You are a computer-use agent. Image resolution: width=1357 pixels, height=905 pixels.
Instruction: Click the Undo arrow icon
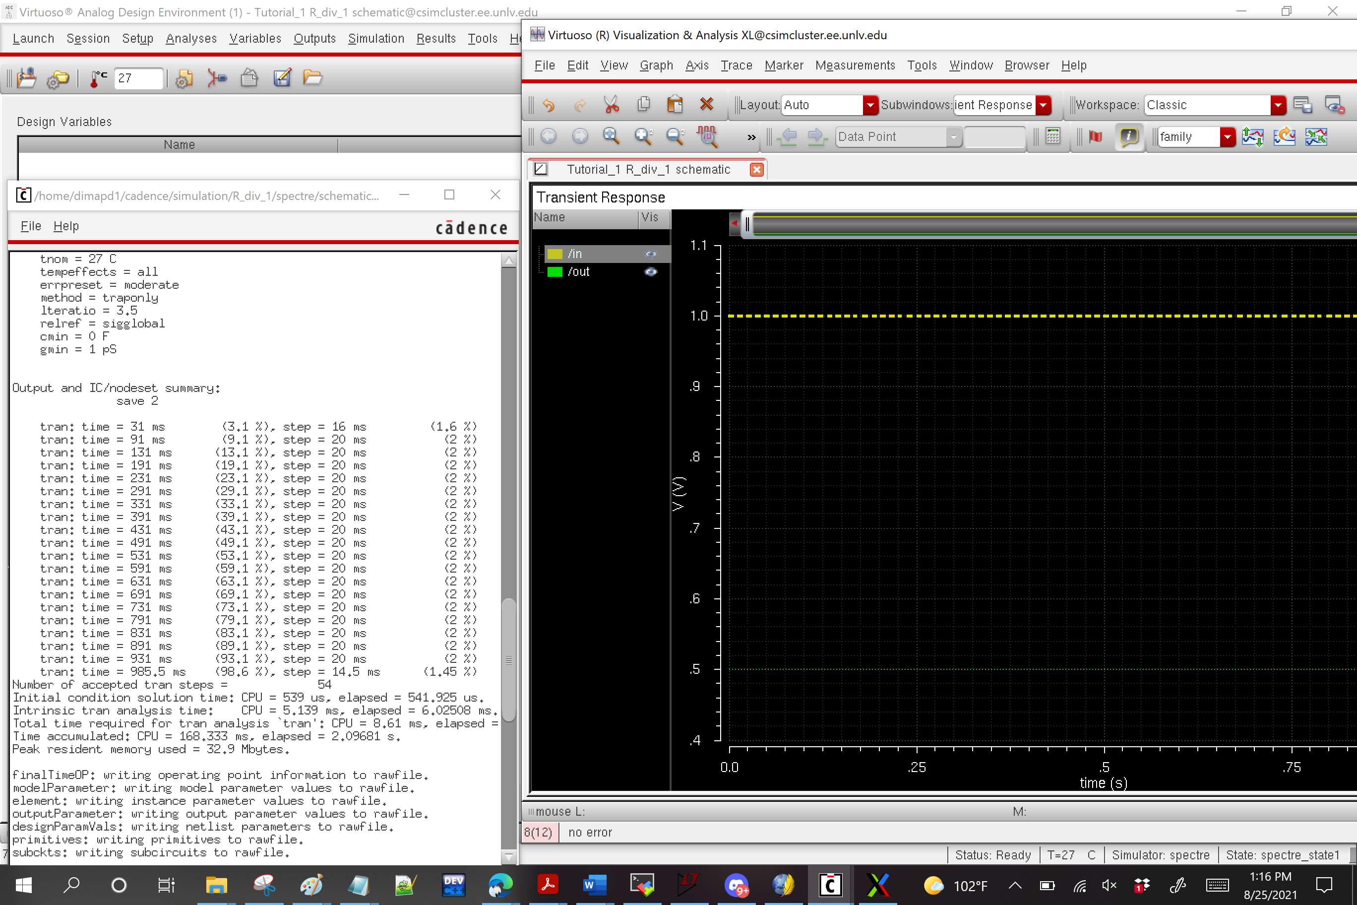pos(549,105)
